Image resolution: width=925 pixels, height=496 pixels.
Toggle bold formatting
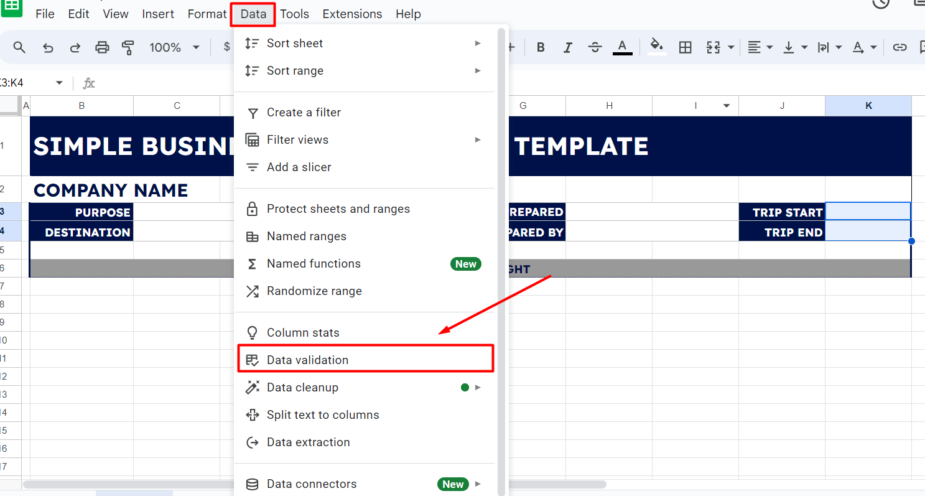pos(541,47)
